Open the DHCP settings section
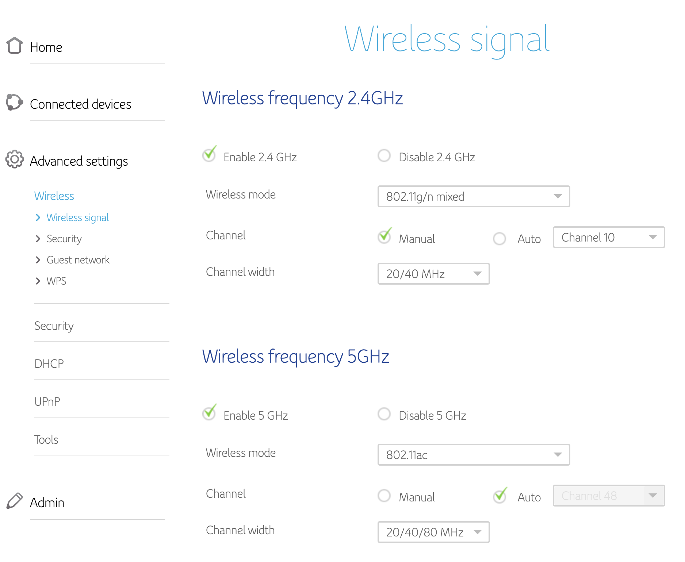The image size is (685, 562). coord(49,363)
